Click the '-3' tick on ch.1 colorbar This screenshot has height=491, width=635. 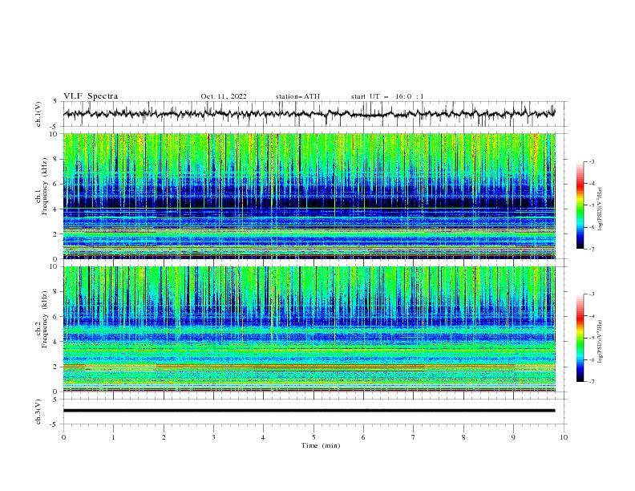[x=591, y=161]
